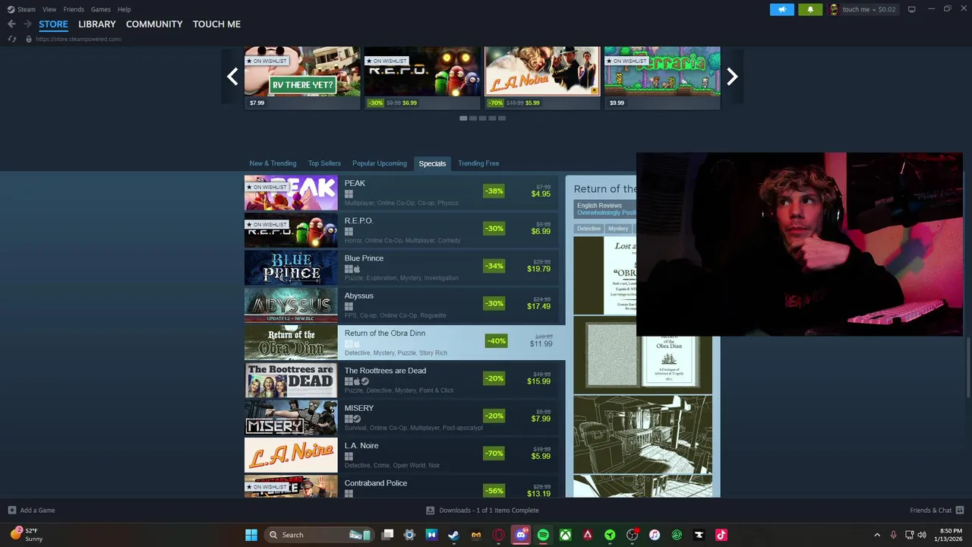This screenshot has width=972, height=547.
Task: Enter Big Picture mode via monitor icon
Action: pyautogui.click(x=912, y=9)
